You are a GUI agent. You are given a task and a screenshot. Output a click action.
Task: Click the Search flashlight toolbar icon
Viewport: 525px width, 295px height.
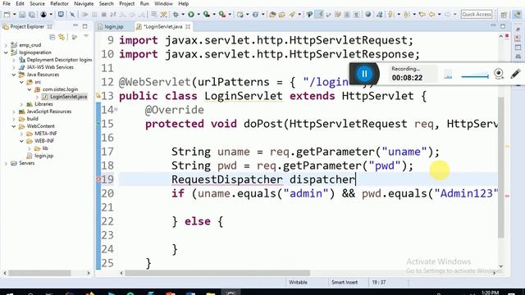coord(292,15)
